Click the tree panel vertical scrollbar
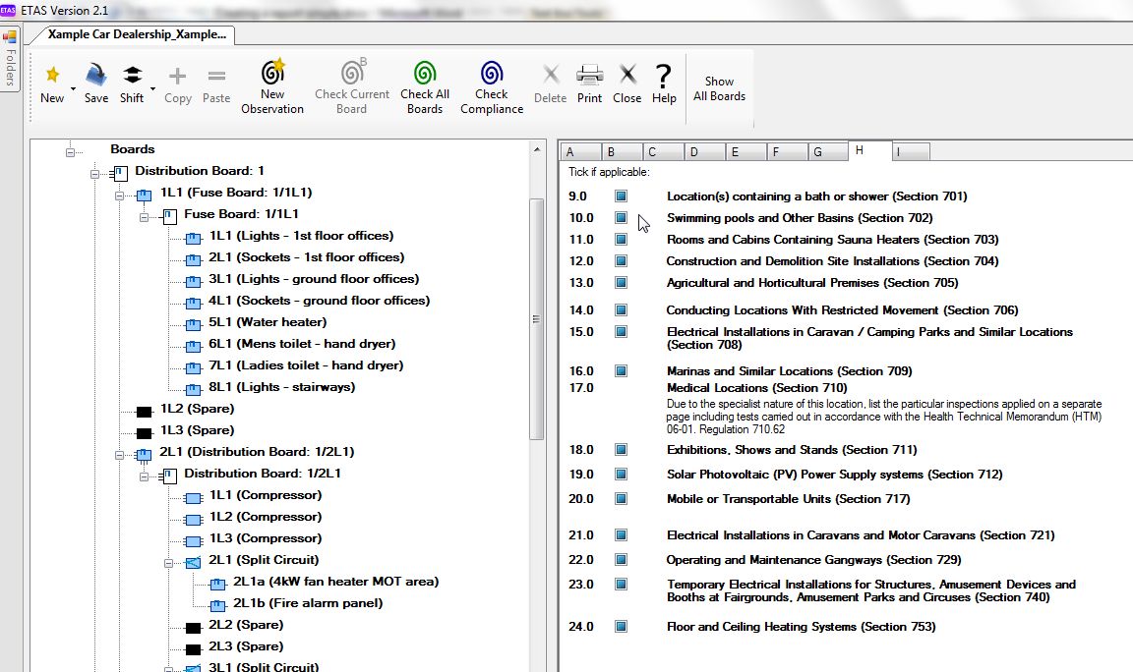The height and width of the screenshot is (672, 1133). pyautogui.click(x=536, y=319)
